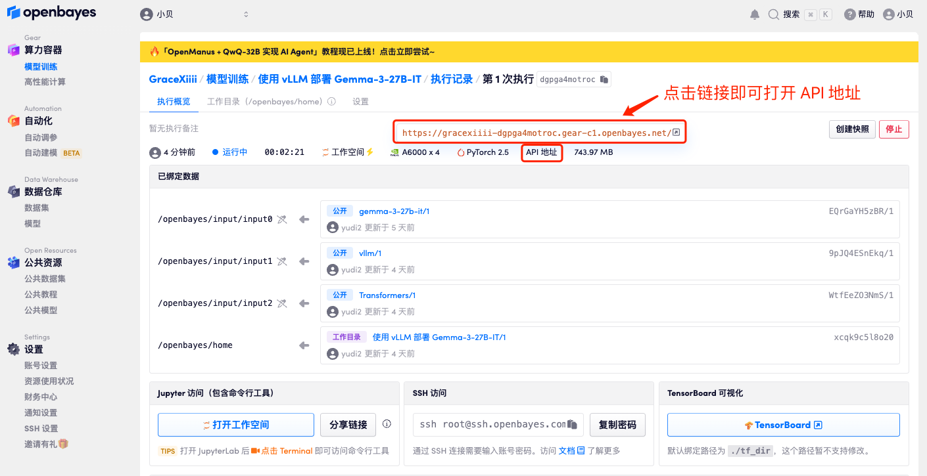927x476 pixels.
Task: Click info icon on 工作目录 tab
Action: click(332, 102)
